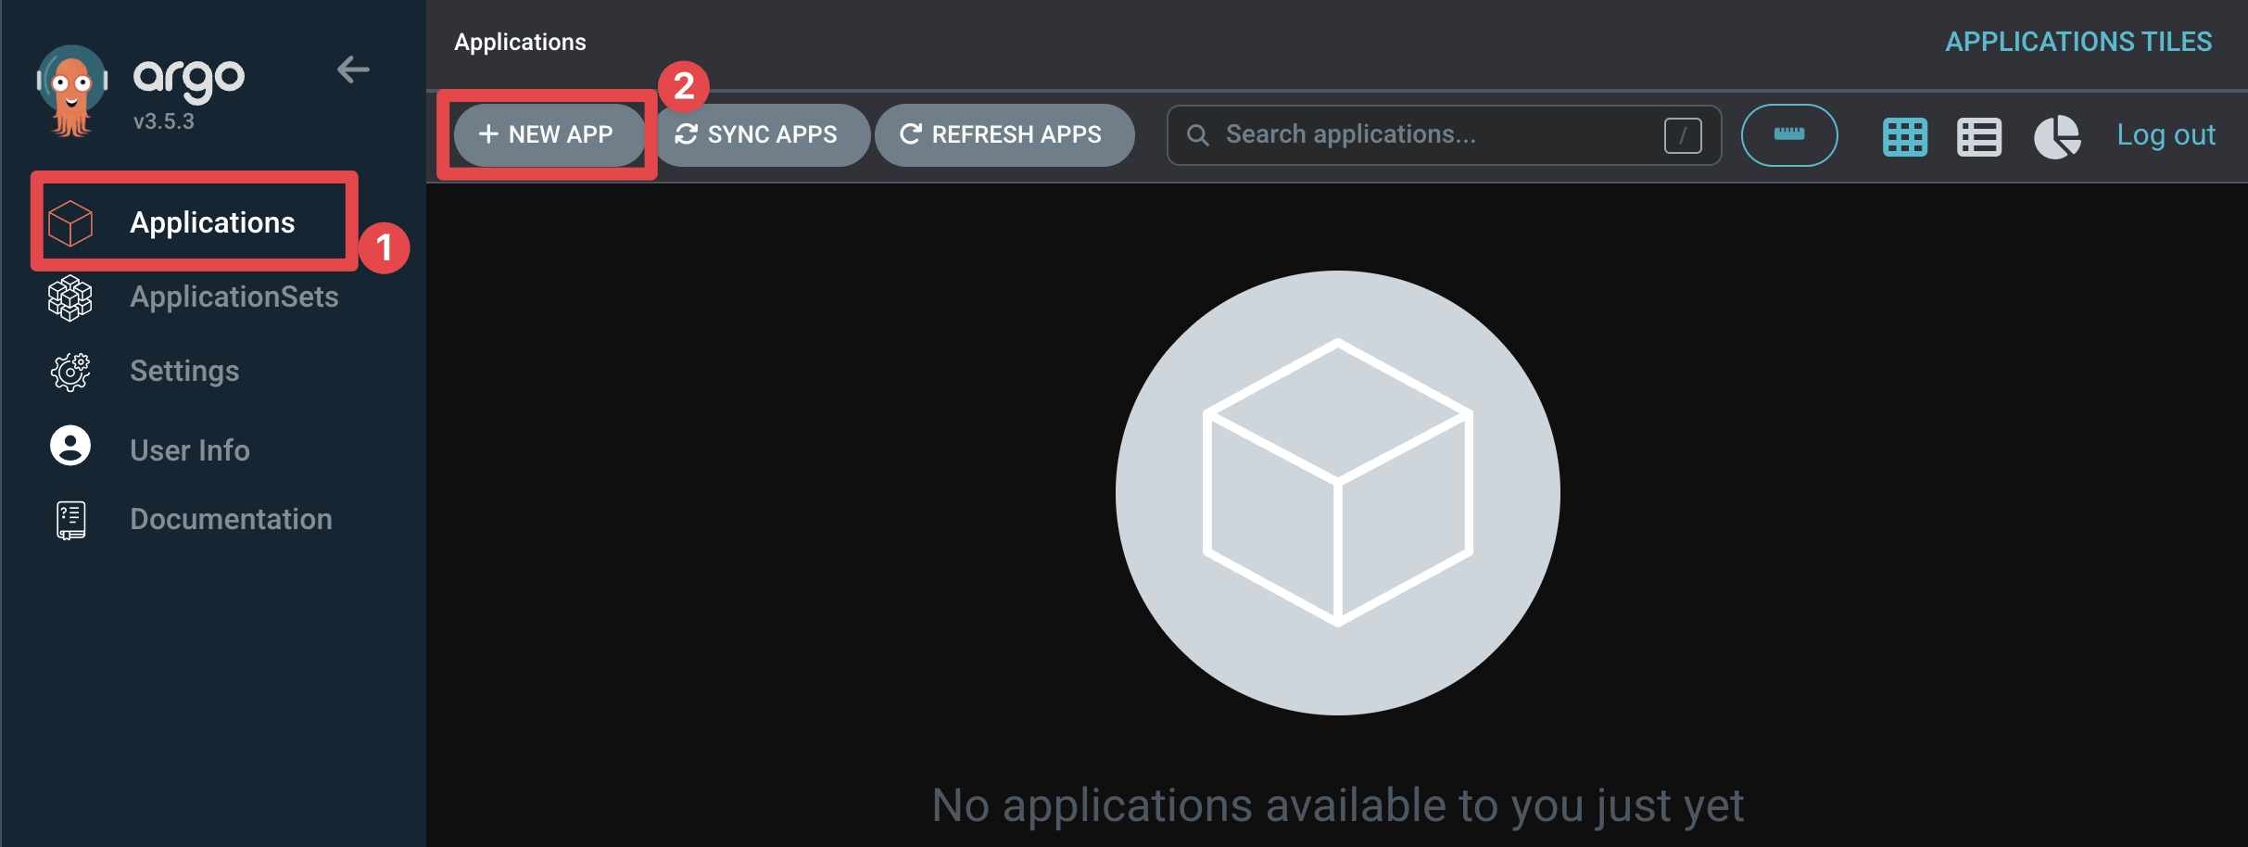The width and height of the screenshot is (2248, 847).
Task: Click the Applications cube icon
Action: 70,223
